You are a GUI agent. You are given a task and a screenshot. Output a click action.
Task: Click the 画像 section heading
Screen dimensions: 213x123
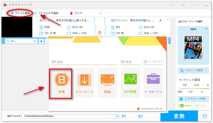point(126,62)
